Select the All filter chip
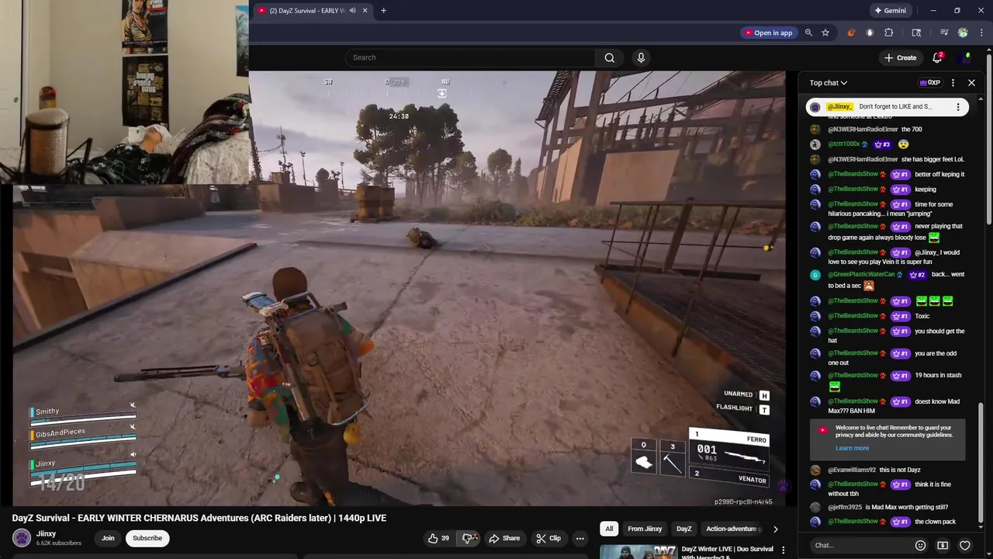This screenshot has height=559, width=993. click(x=609, y=529)
